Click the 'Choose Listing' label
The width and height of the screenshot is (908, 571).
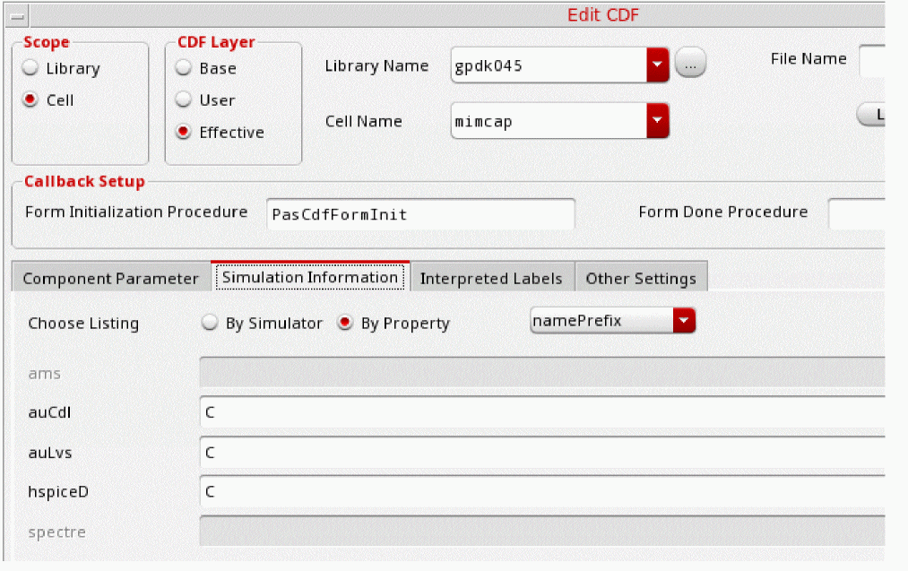tap(83, 323)
